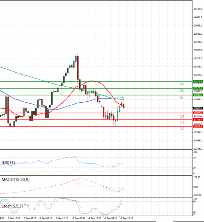Select the 12716.7 price tag
Viewport: 204px width, 222px height.
[x=198, y=120]
